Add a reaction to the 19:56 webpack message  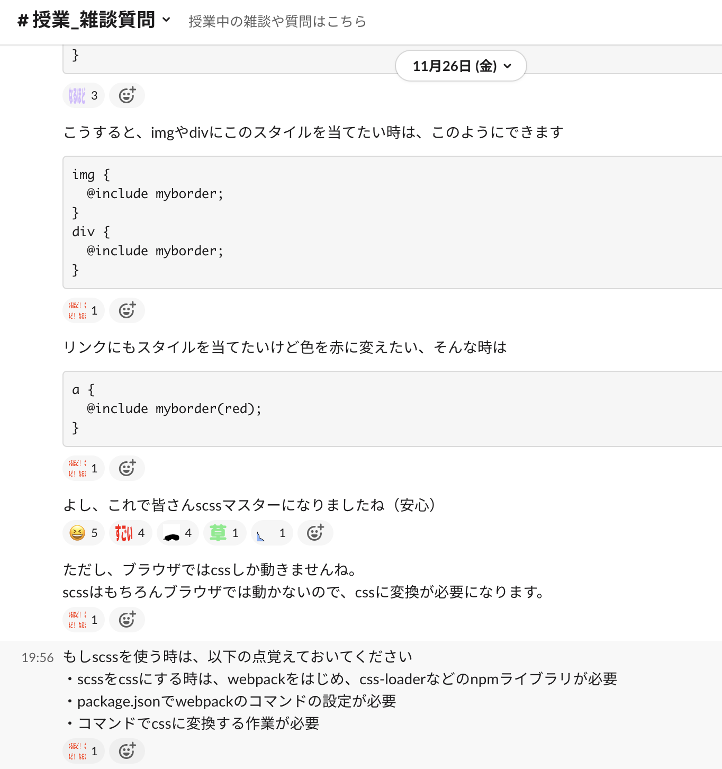point(127,751)
